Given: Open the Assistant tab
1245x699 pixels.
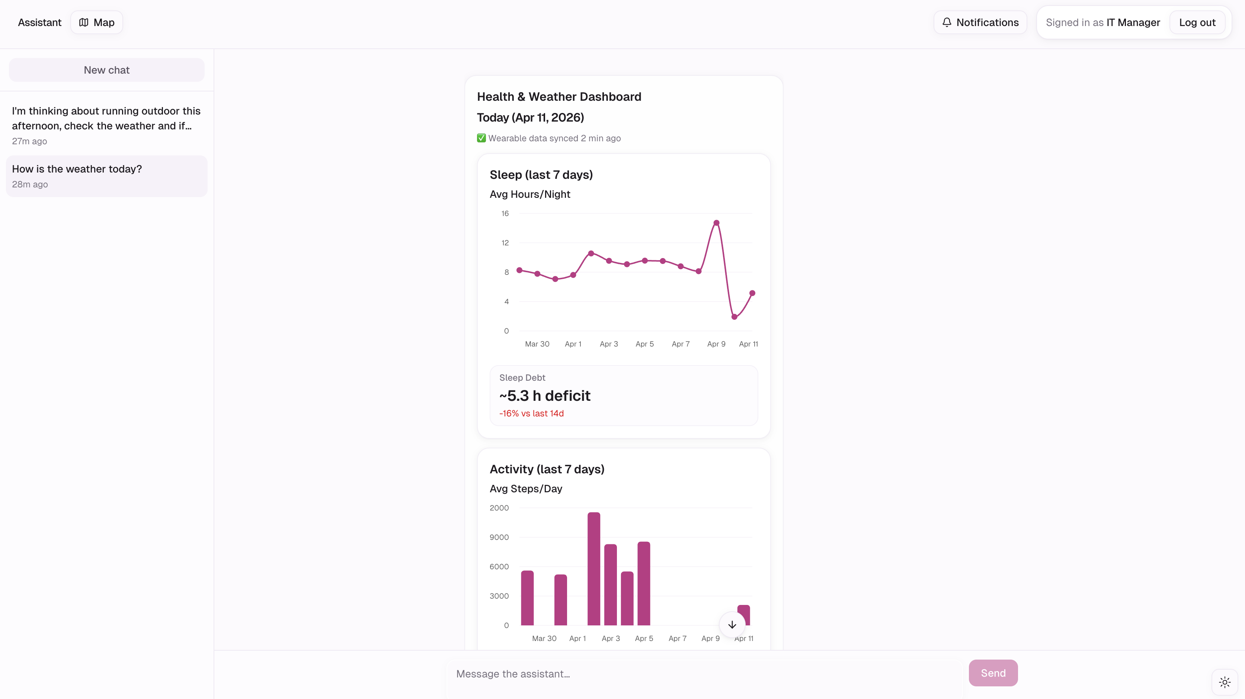Looking at the screenshot, I should tap(40, 22).
